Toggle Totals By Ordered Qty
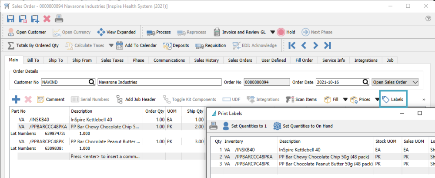The image size is (435, 178). (32, 45)
